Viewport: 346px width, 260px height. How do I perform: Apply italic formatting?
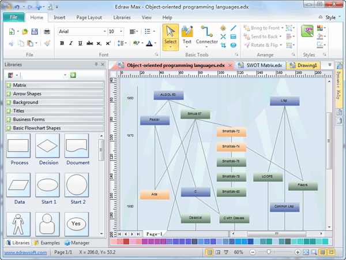[x=71, y=43]
